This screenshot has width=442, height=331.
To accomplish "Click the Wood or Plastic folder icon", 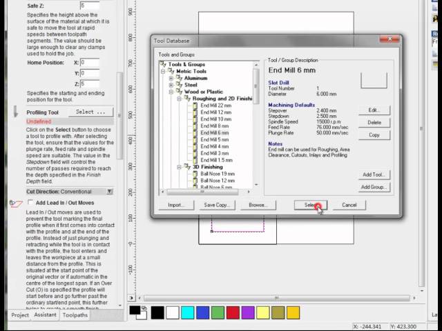I will click(179, 91).
